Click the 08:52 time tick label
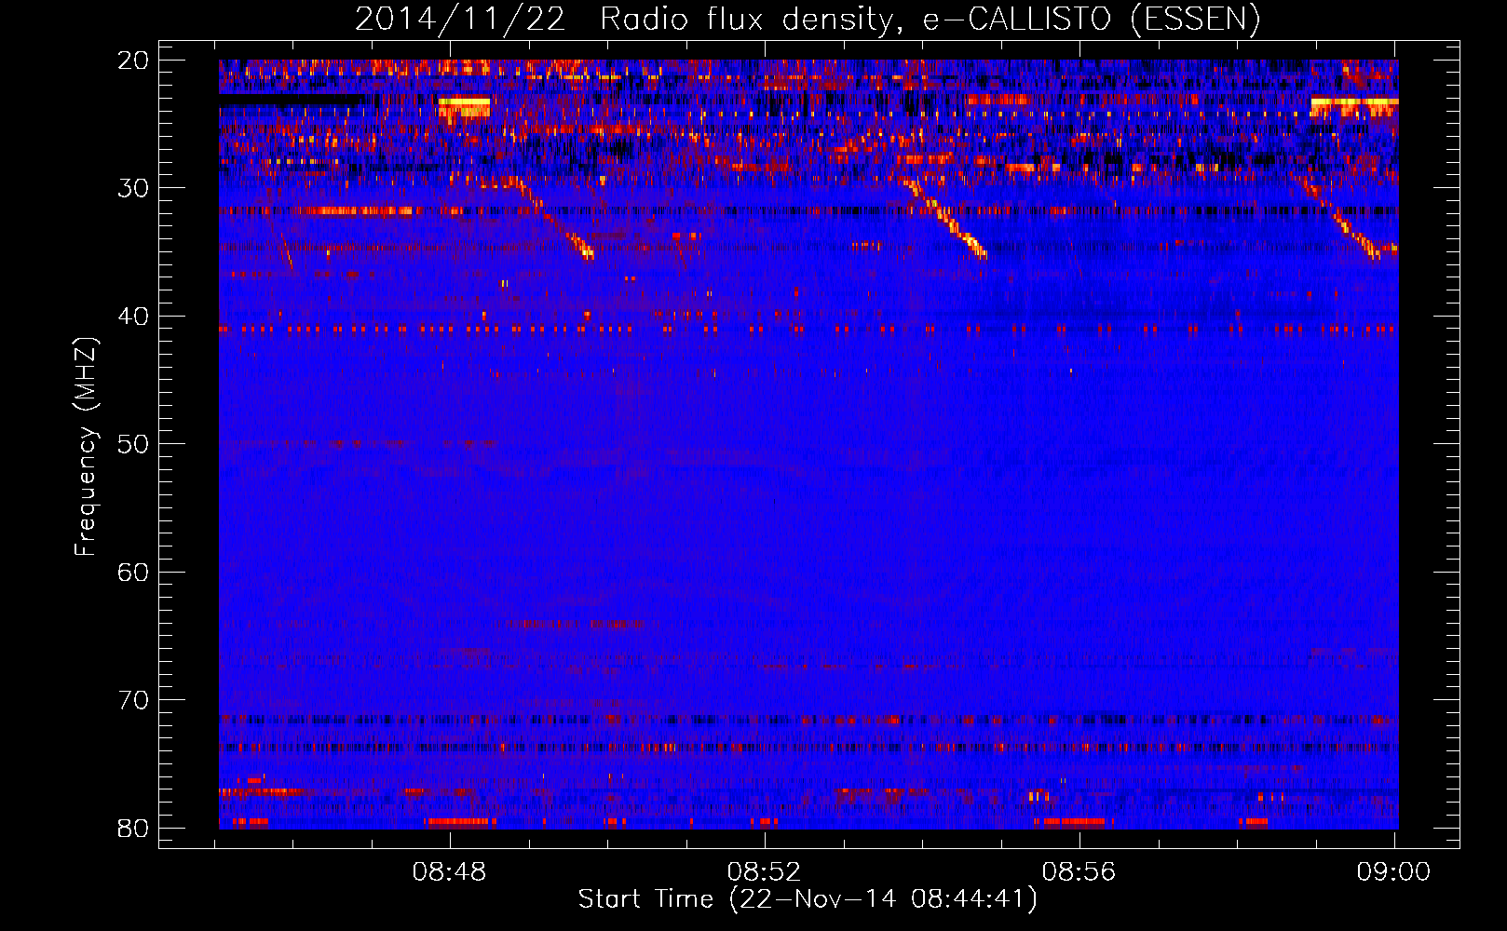This screenshot has width=1507, height=931. (x=765, y=872)
